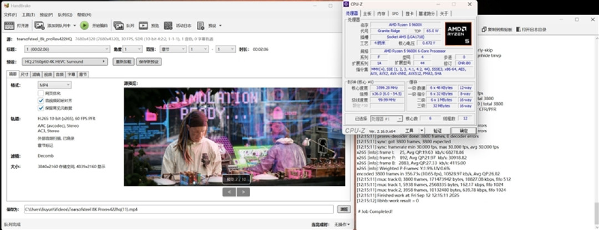Image resolution: width=599 pixels, height=230 pixels.
Task: Switch to the Video (视频) tab
Action: click(48, 74)
